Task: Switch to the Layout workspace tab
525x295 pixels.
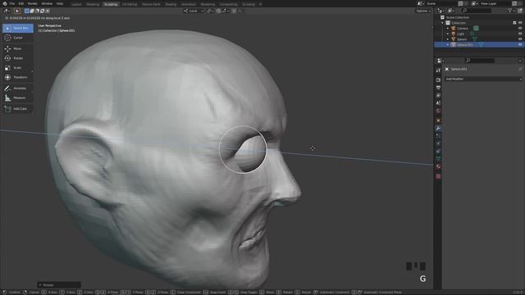Action: [76, 4]
